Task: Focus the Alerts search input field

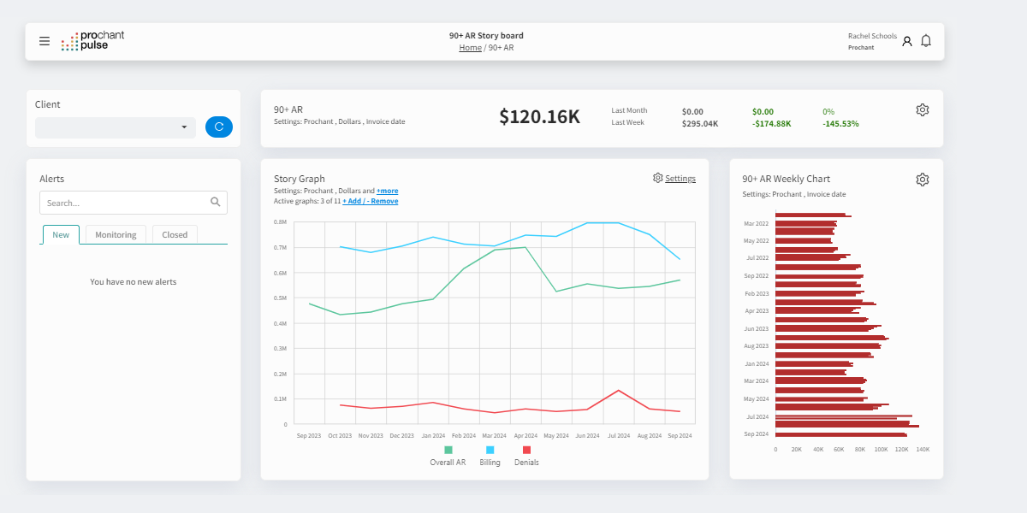Action: [x=124, y=203]
